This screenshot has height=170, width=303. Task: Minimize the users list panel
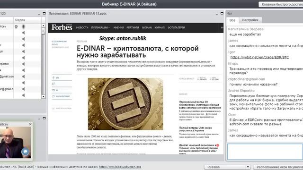(x=39, y=14)
